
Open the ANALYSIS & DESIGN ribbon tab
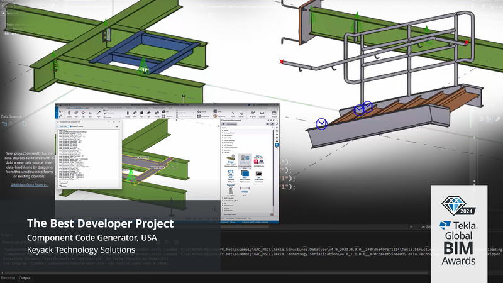[142, 108]
